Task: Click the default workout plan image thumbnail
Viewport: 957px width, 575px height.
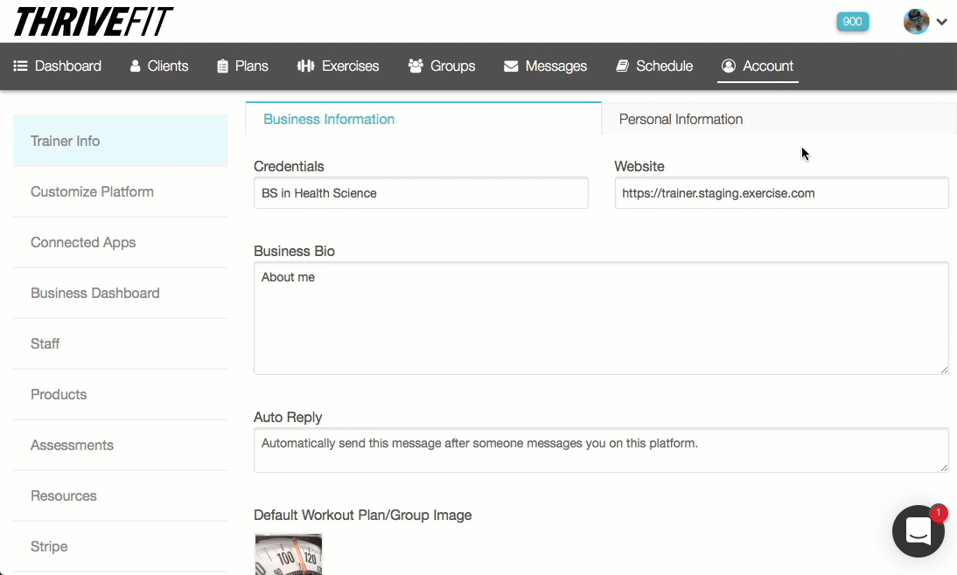Action: point(288,554)
